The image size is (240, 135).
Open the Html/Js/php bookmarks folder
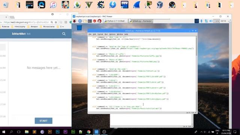pos(18,27)
